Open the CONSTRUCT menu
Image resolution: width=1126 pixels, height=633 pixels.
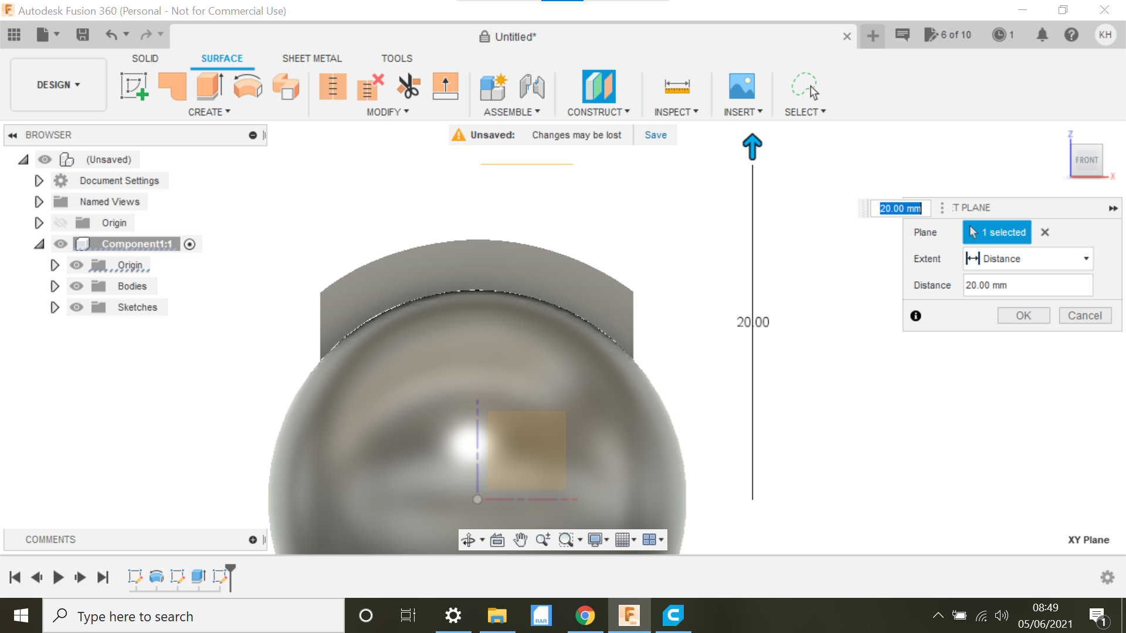click(598, 112)
